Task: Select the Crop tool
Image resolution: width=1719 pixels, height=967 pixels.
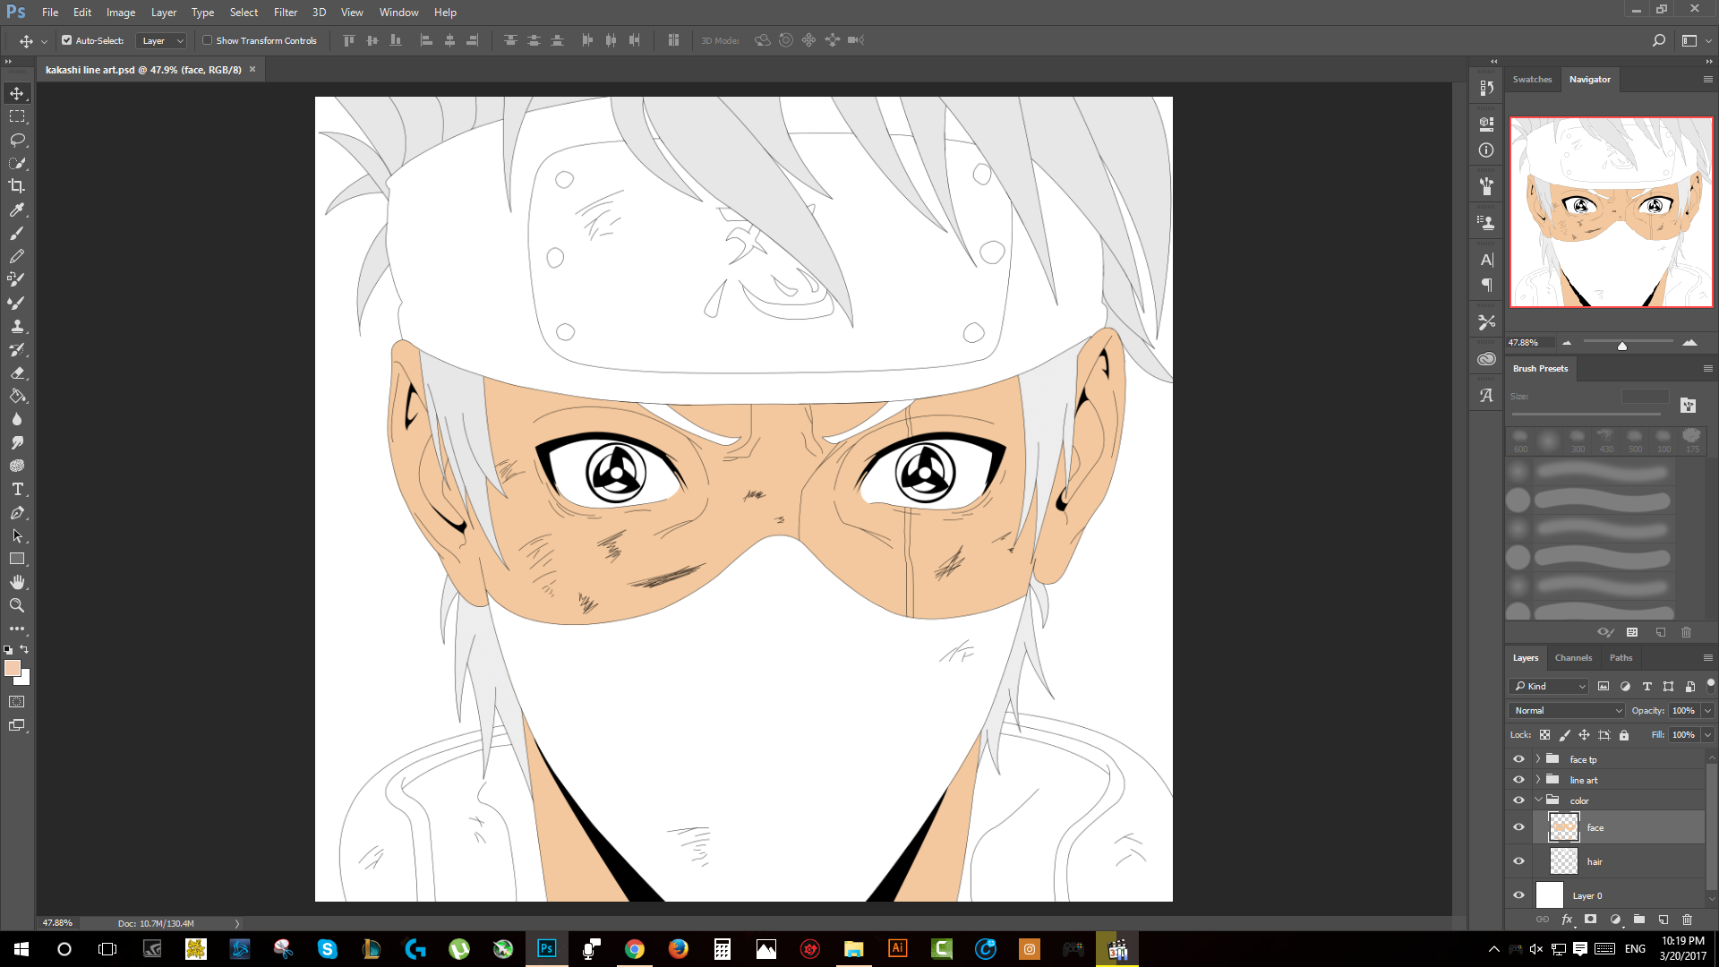Action: (17, 186)
